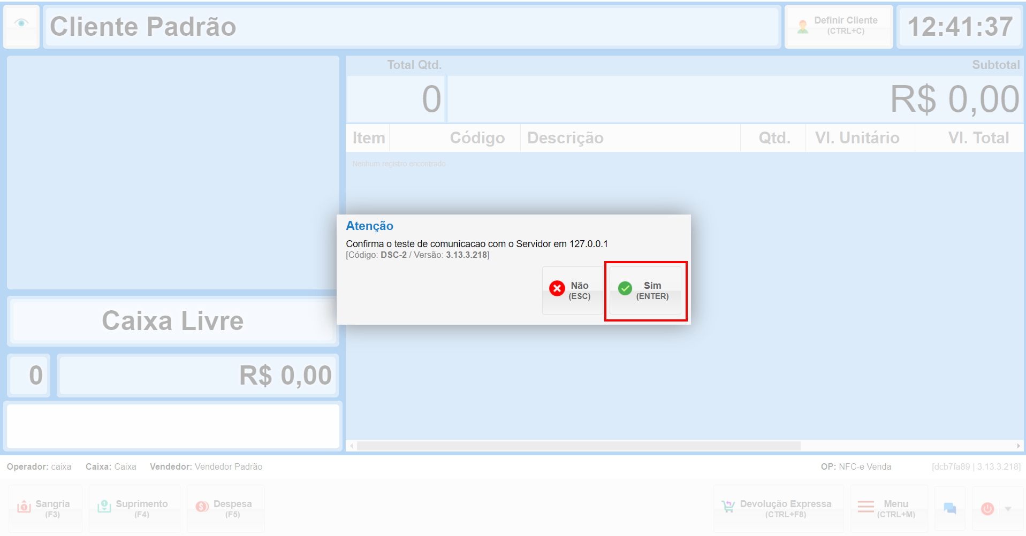Click the Definir Cliente button
1026x536 pixels.
(839, 26)
